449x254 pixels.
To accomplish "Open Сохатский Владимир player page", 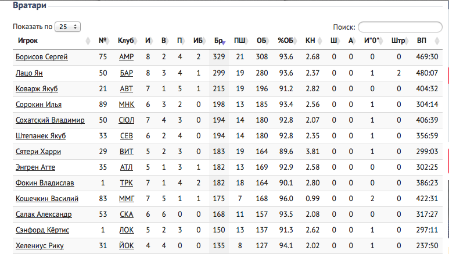I will [50, 120].
